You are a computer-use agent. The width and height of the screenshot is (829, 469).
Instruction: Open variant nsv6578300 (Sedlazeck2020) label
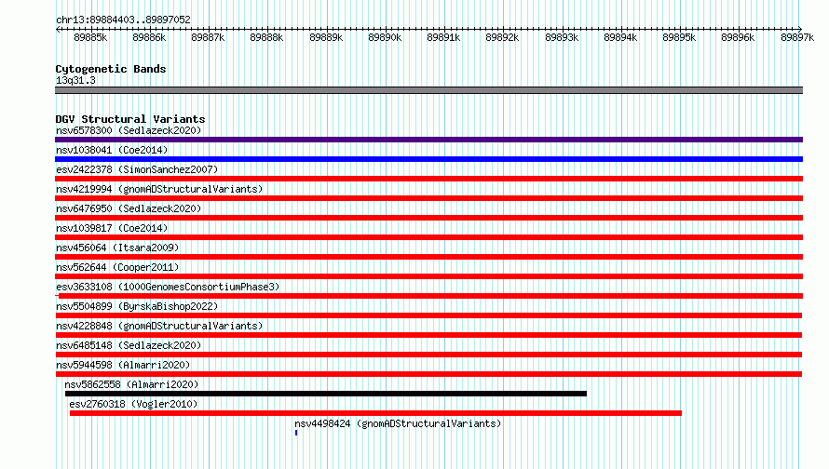click(x=129, y=130)
